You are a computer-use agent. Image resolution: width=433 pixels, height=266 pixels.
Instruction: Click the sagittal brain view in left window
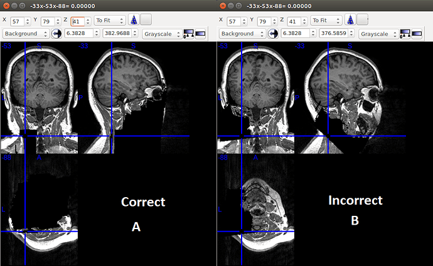(x=134, y=98)
